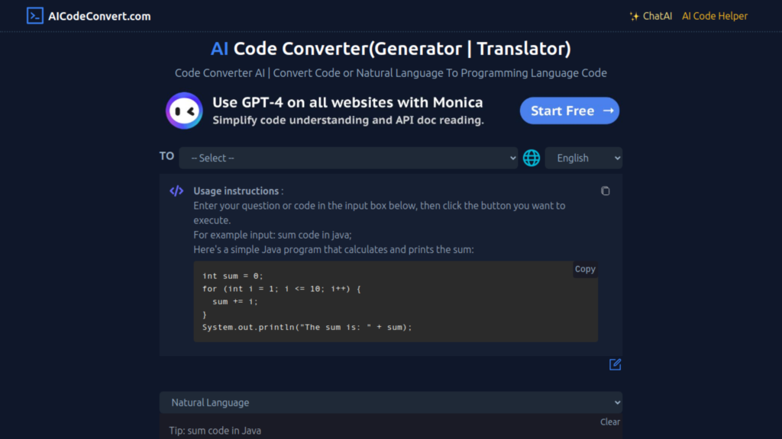Click the 'System.out.println' code line
This screenshot has height=439, width=782.
(x=307, y=327)
